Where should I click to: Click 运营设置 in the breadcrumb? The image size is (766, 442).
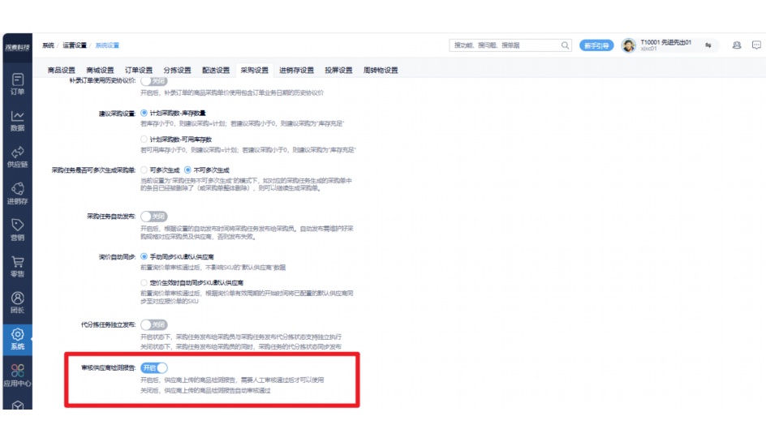pyautogui.click(x=75, y=45)
